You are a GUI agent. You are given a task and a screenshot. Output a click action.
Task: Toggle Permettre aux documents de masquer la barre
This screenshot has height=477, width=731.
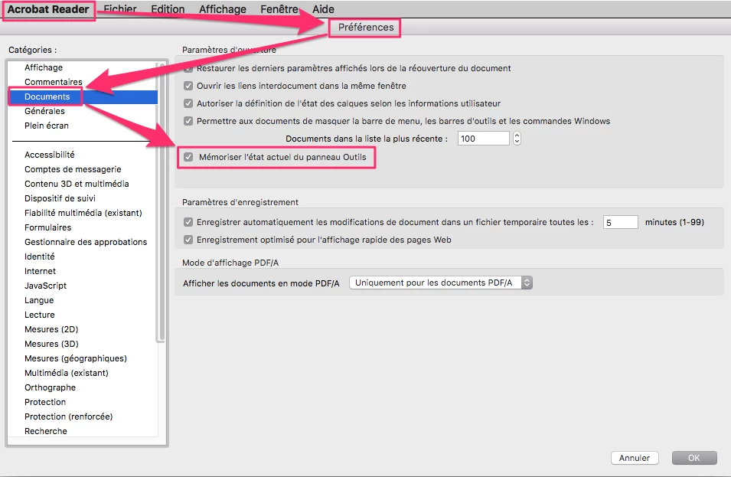point(188,121)
